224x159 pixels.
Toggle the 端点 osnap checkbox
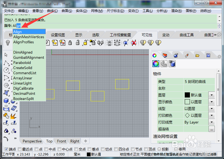[6, 149]
